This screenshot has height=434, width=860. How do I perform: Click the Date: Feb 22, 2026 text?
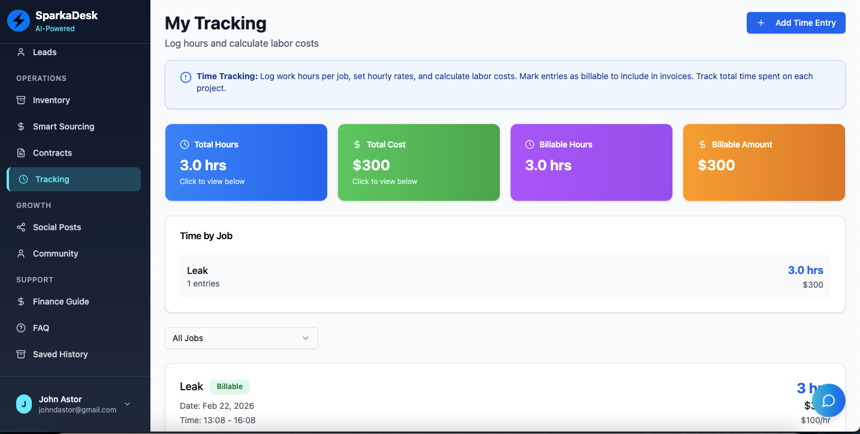pyautogui.click(x=217, y=406)
